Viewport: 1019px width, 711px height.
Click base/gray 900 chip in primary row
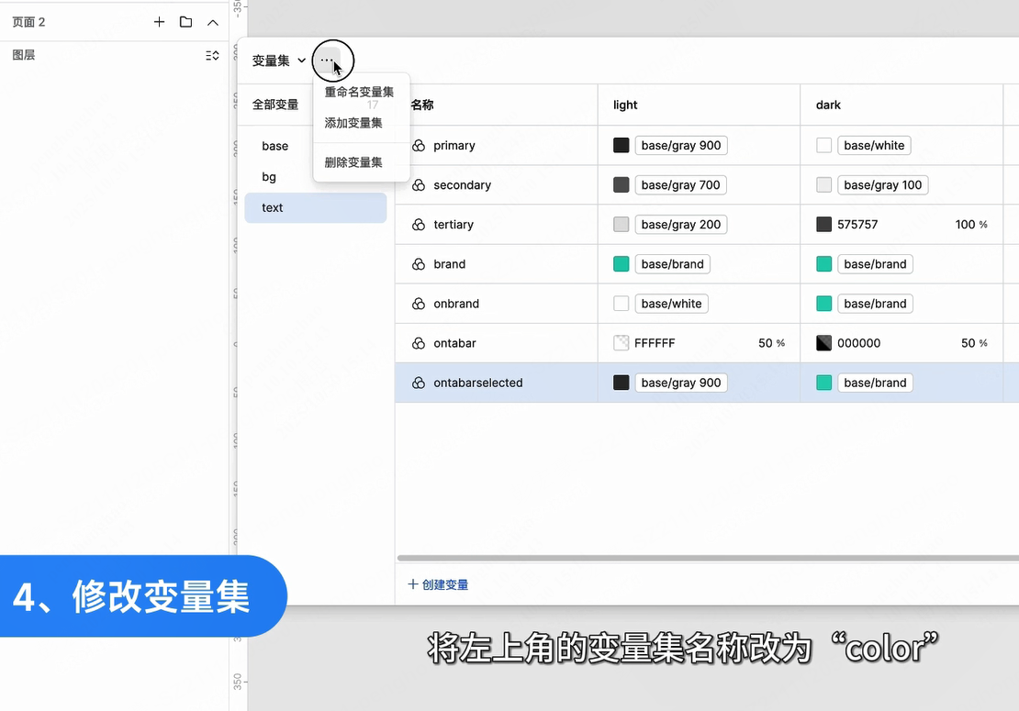(681, 146)
